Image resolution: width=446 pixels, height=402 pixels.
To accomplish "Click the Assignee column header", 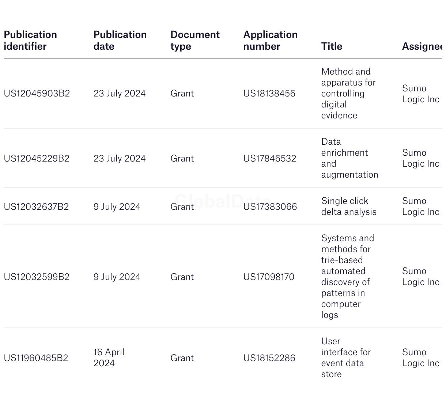I will (422, 46).
